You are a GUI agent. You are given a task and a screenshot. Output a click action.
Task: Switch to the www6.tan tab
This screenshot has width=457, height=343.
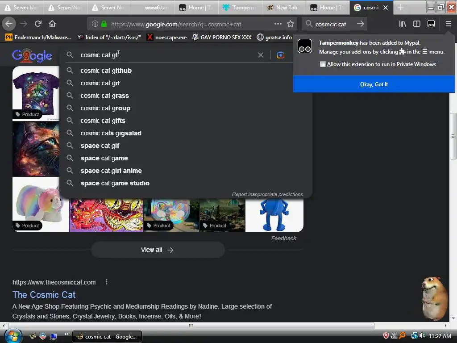(x=153, y=8)
